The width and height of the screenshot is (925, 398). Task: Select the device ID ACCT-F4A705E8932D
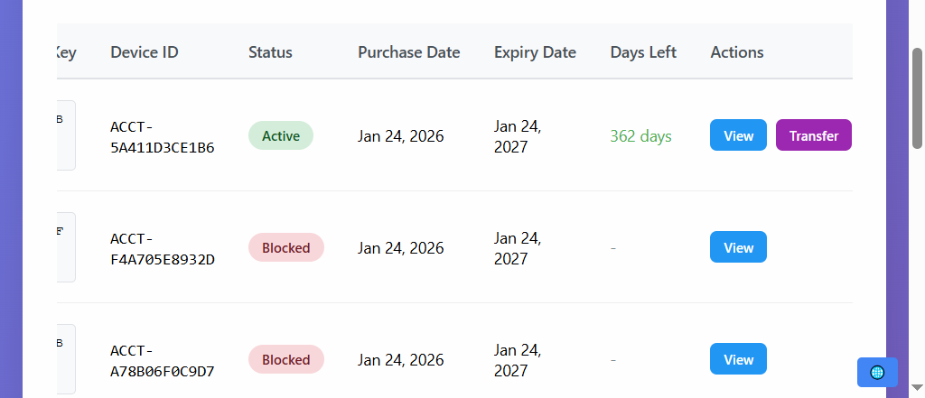click(162, 248)
